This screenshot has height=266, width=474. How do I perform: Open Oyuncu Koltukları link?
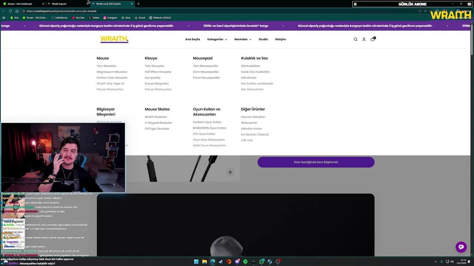coord(253,117)
